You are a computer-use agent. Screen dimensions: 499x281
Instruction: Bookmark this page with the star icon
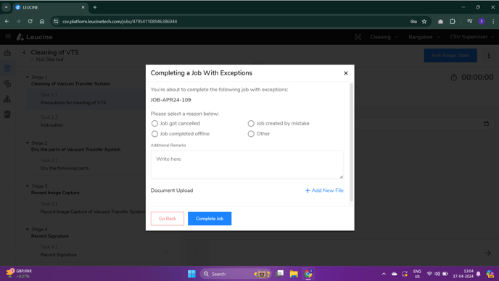[424, 22]
